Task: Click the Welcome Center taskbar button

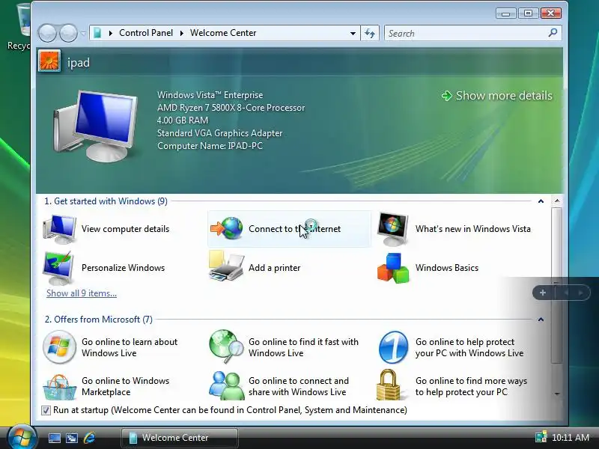Action: coord(180,438)
